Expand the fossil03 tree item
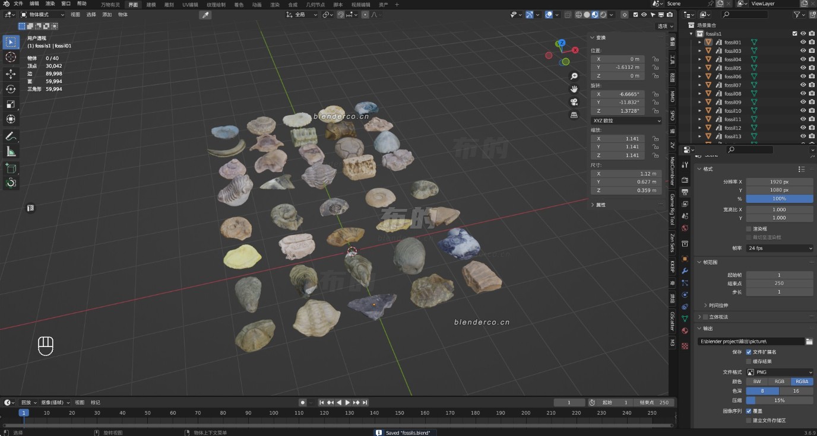Image resolution: width=817 pixels, height=436 pixels. pyautogui.click(x=699, y=51)
